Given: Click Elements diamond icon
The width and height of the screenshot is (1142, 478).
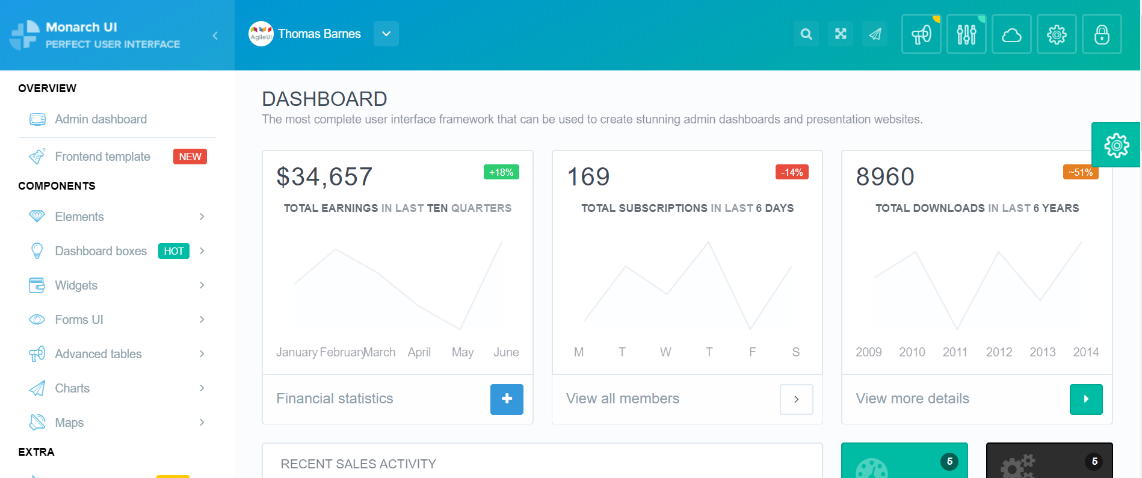Looking at the screenshot, I should click(37, 216).
